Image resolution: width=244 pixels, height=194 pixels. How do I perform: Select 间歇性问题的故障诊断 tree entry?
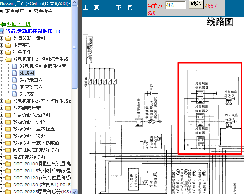point(36,150)
